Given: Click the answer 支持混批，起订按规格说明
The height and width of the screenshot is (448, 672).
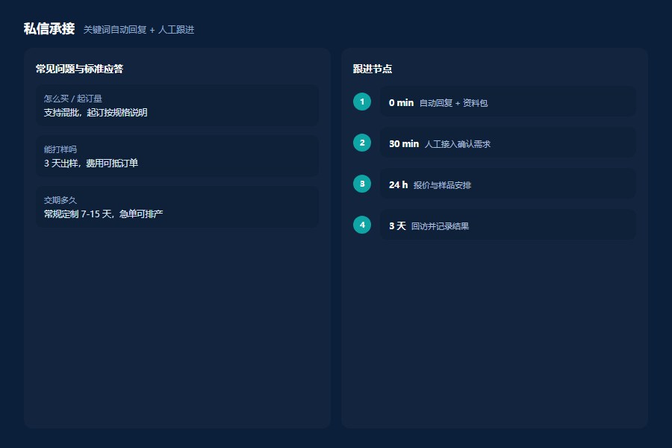Looking at the screenshot, I should point(96,112).
